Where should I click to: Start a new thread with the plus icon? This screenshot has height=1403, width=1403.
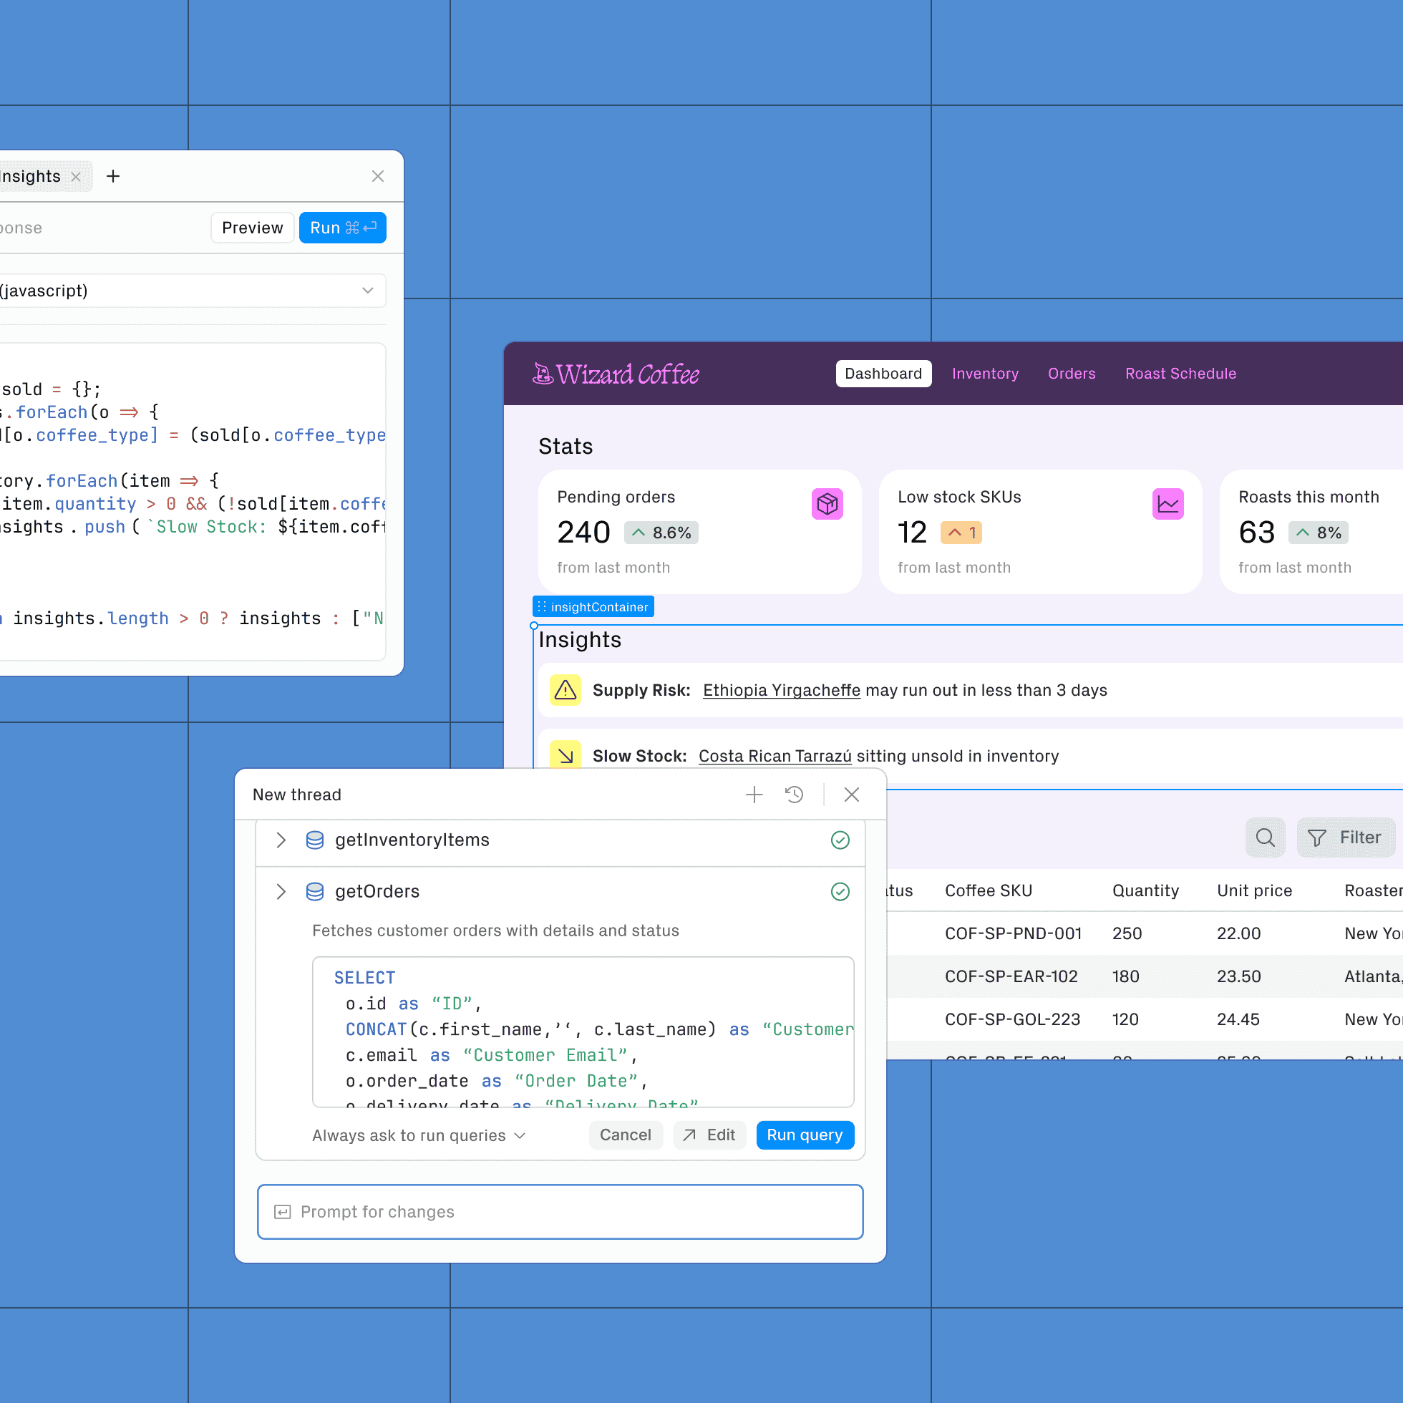[x=754, y=795]
